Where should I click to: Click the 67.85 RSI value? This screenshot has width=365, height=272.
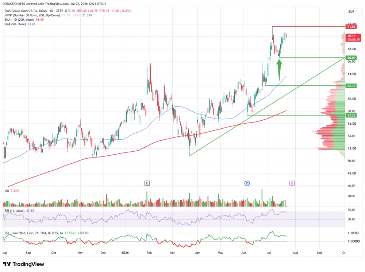coord(30,211)
